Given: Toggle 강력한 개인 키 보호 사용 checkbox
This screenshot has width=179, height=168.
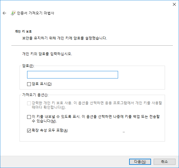Looking at the screenshot, I should tap(29, 103).
